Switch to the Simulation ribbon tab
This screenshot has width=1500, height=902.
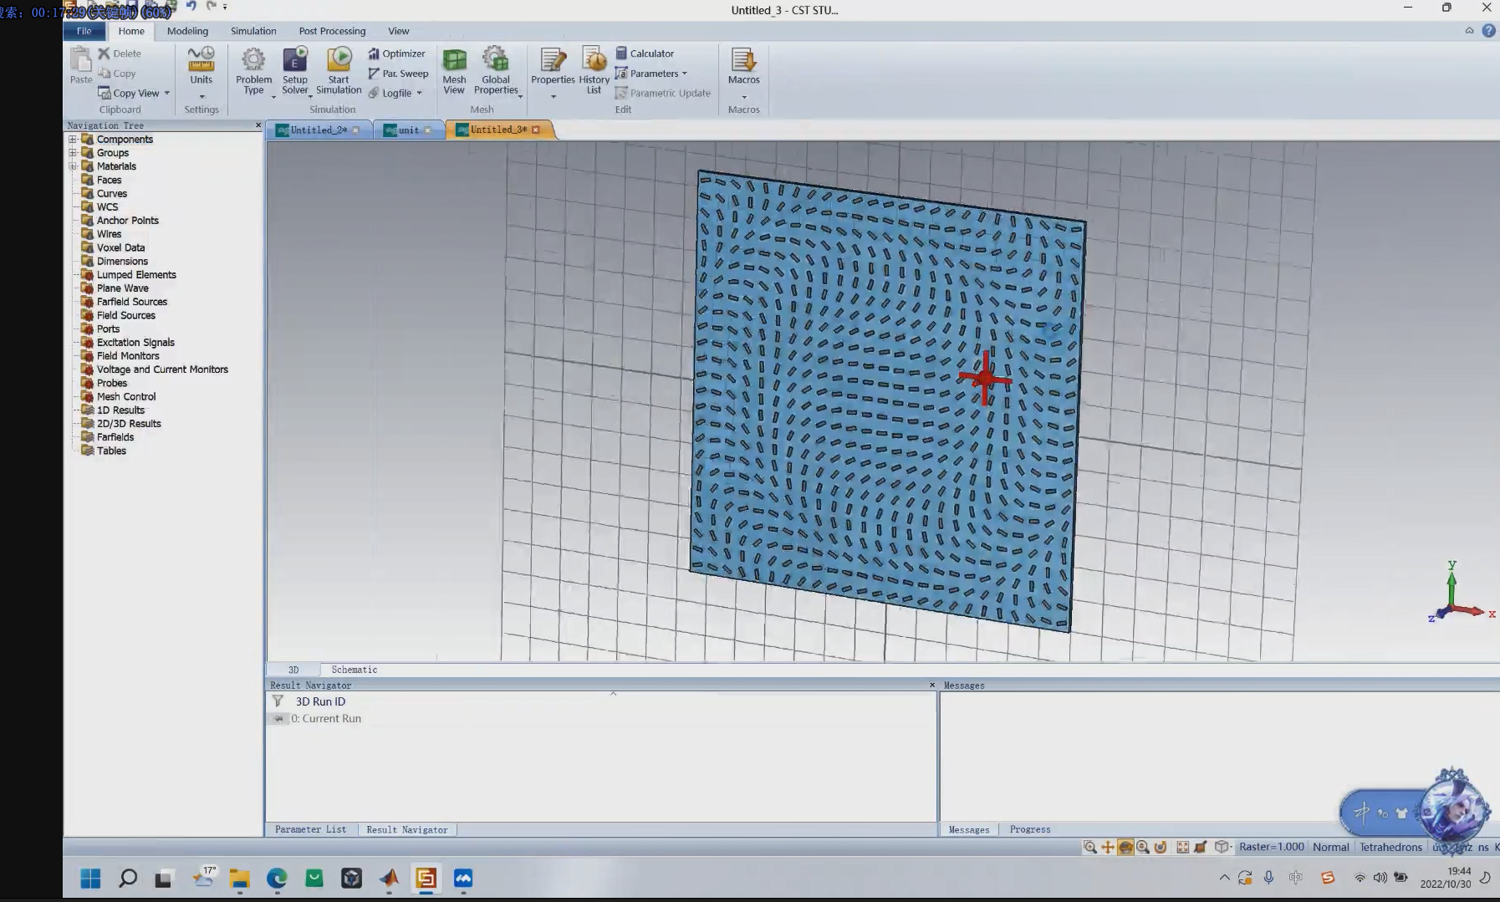pyautogui.click(x=253, y=31)
